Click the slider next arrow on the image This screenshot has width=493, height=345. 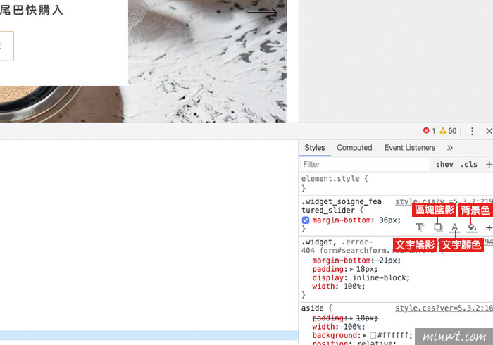pos(262,13)
